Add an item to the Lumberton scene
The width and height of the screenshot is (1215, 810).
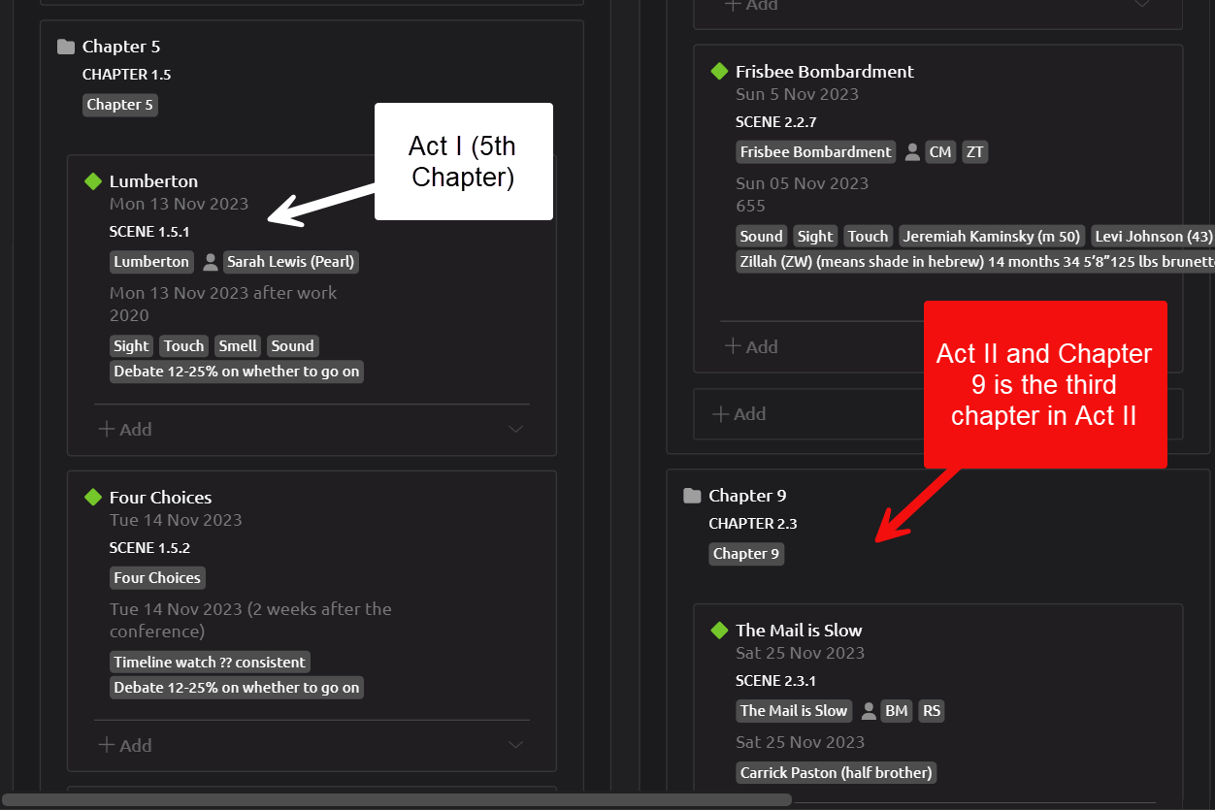tap(125, 429)
